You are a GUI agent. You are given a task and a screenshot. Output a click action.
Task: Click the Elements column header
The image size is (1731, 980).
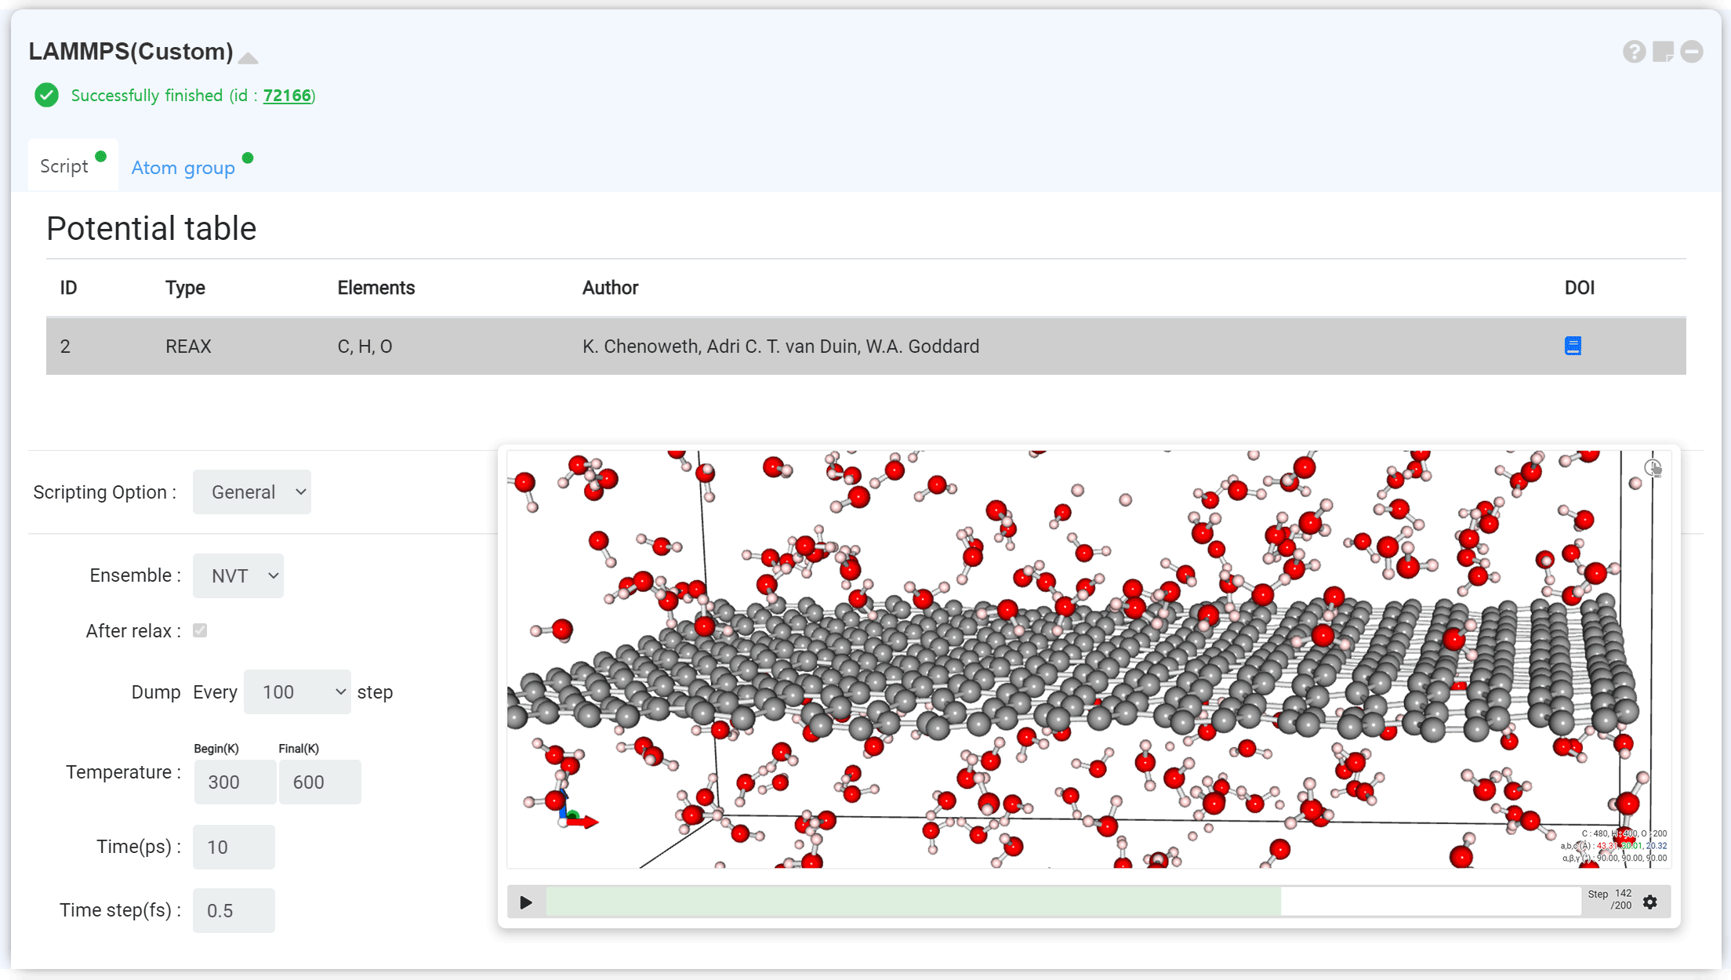tap(376, 288)
